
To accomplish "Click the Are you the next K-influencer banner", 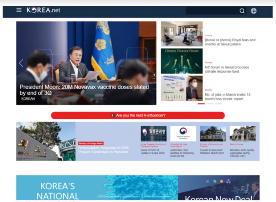I will click(x=138, y=115).
